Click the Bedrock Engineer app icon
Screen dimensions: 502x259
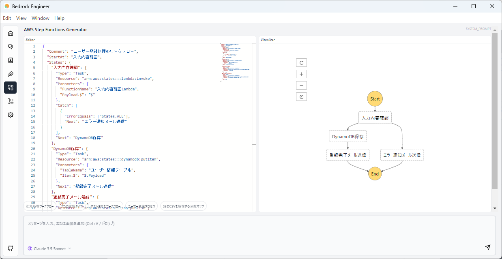pyautogui.click(x=6, y=6)
